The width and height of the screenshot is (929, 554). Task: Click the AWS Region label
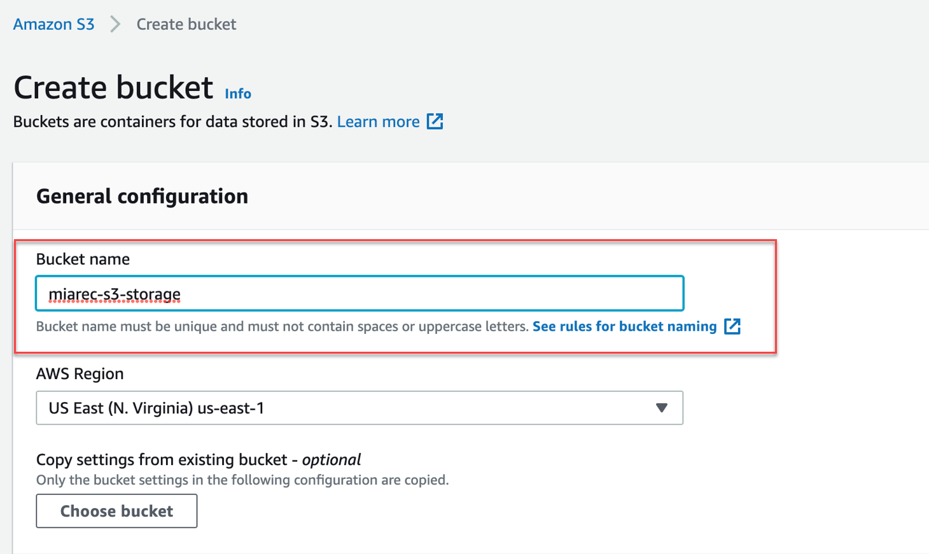pyautogui.click(x=80, y=373)
